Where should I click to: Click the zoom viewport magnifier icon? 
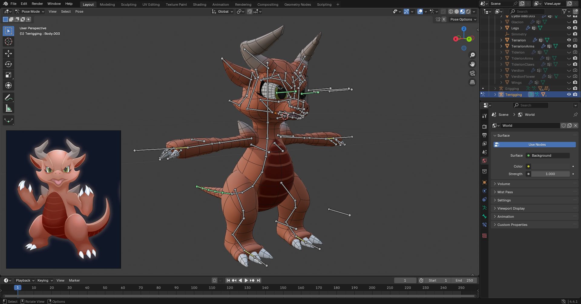point(472,55)
